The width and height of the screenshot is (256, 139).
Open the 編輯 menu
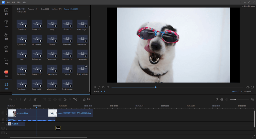coord(14,3)
